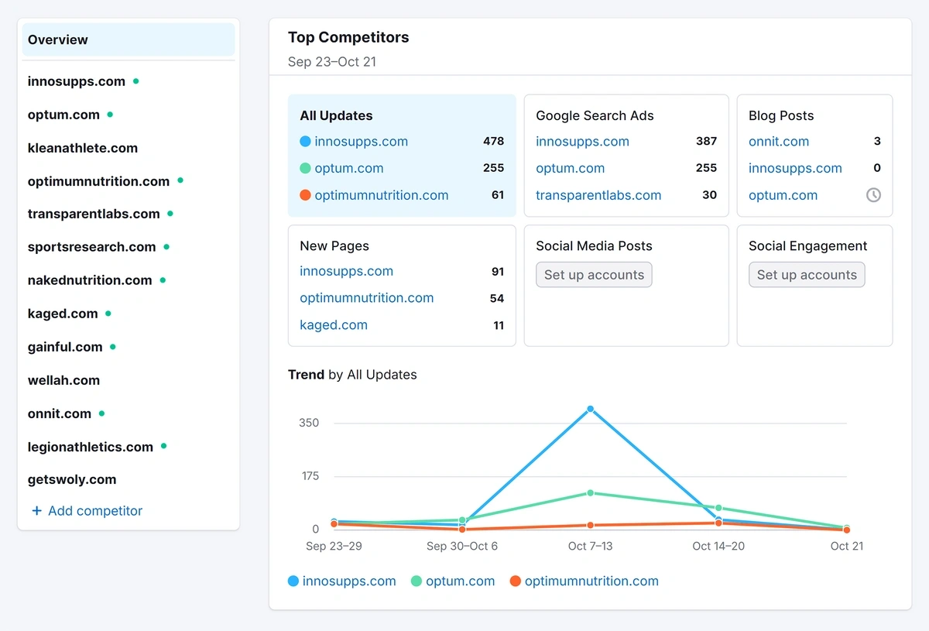Open innosupps.com link in Blog Posts card
Viewport: 929px width, 631px height.
click(x=795, y=168)
